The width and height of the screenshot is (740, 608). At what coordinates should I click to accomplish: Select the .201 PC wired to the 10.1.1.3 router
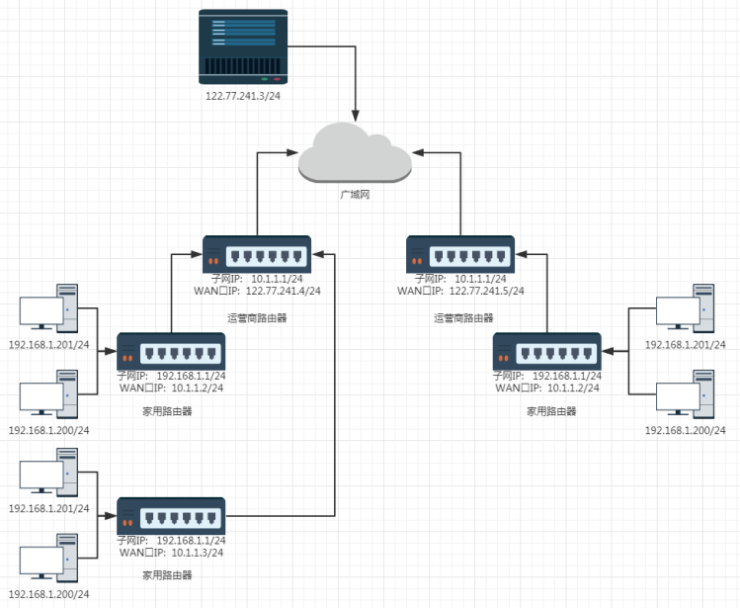click(x=48, y=473)
